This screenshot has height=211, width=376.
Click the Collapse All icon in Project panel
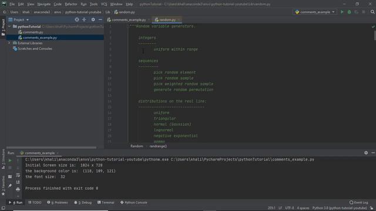(x=84, y=19)
